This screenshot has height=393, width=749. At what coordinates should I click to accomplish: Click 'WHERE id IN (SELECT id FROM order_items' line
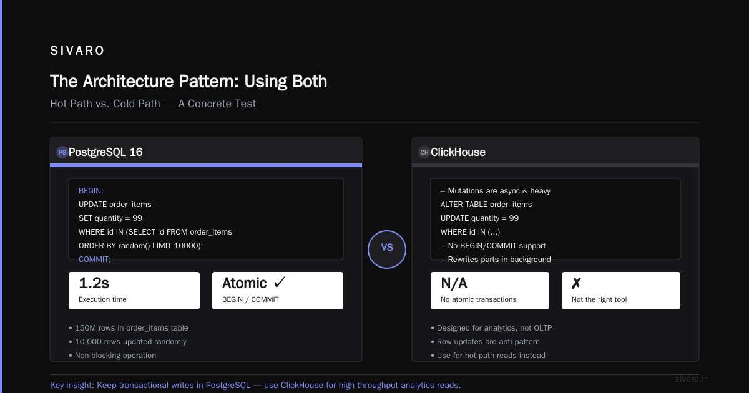point(155,231)
